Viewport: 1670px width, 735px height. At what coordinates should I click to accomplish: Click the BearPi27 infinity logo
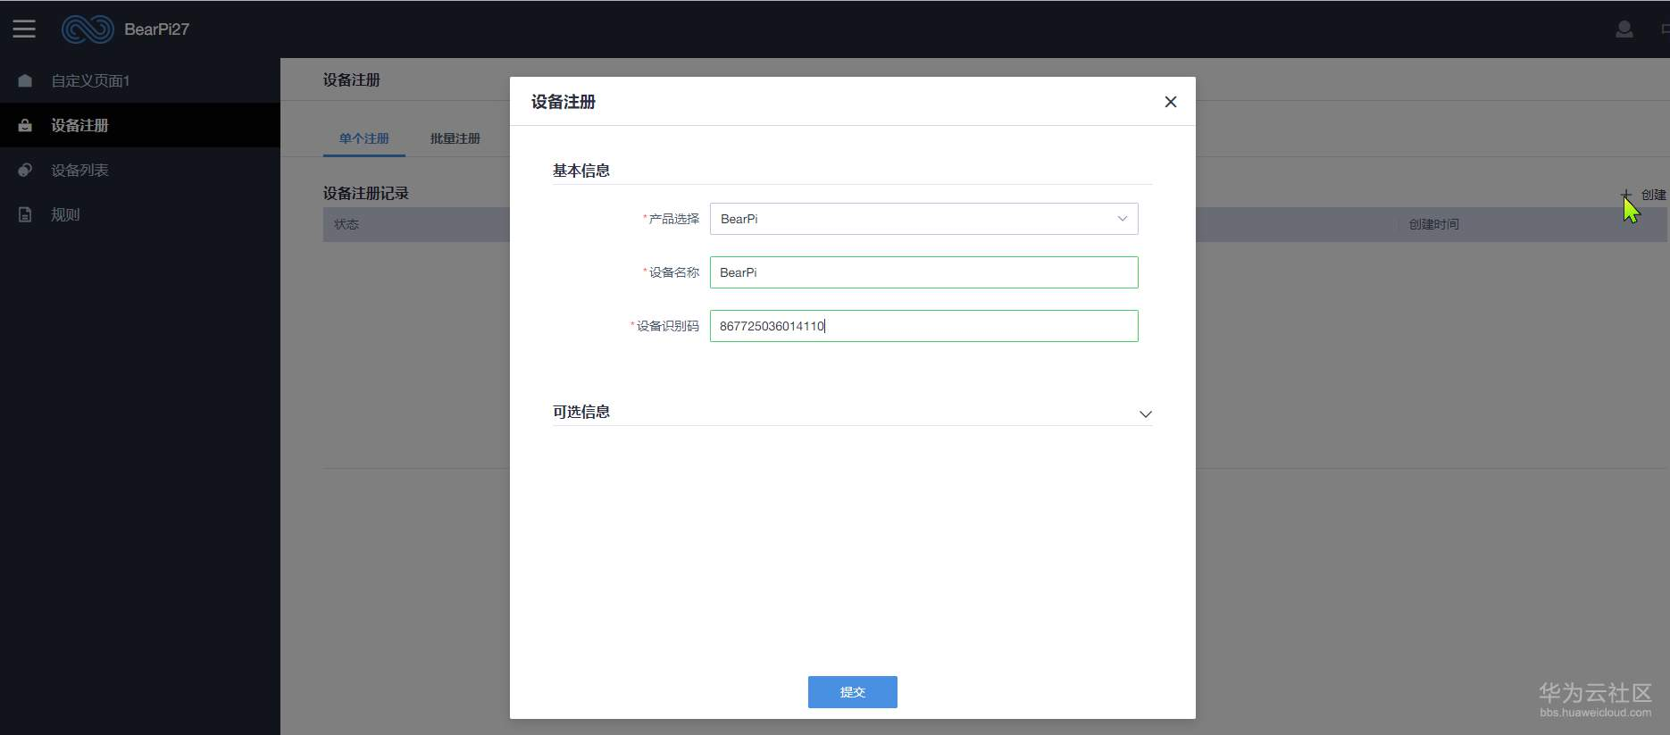88,29
